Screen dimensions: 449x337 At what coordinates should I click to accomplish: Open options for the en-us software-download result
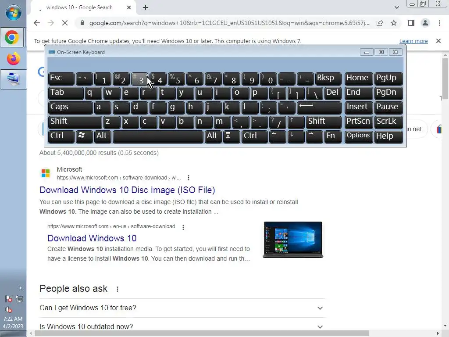point(183,227)
